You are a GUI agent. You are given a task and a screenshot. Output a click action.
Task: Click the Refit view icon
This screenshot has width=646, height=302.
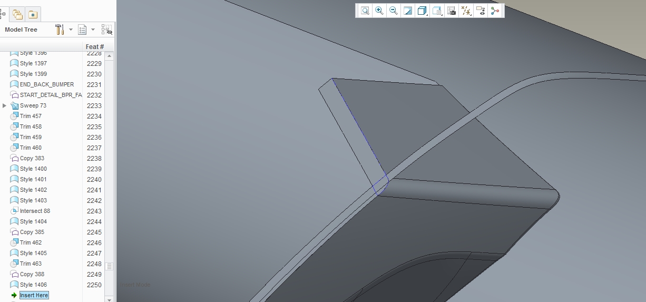point(365,11)
